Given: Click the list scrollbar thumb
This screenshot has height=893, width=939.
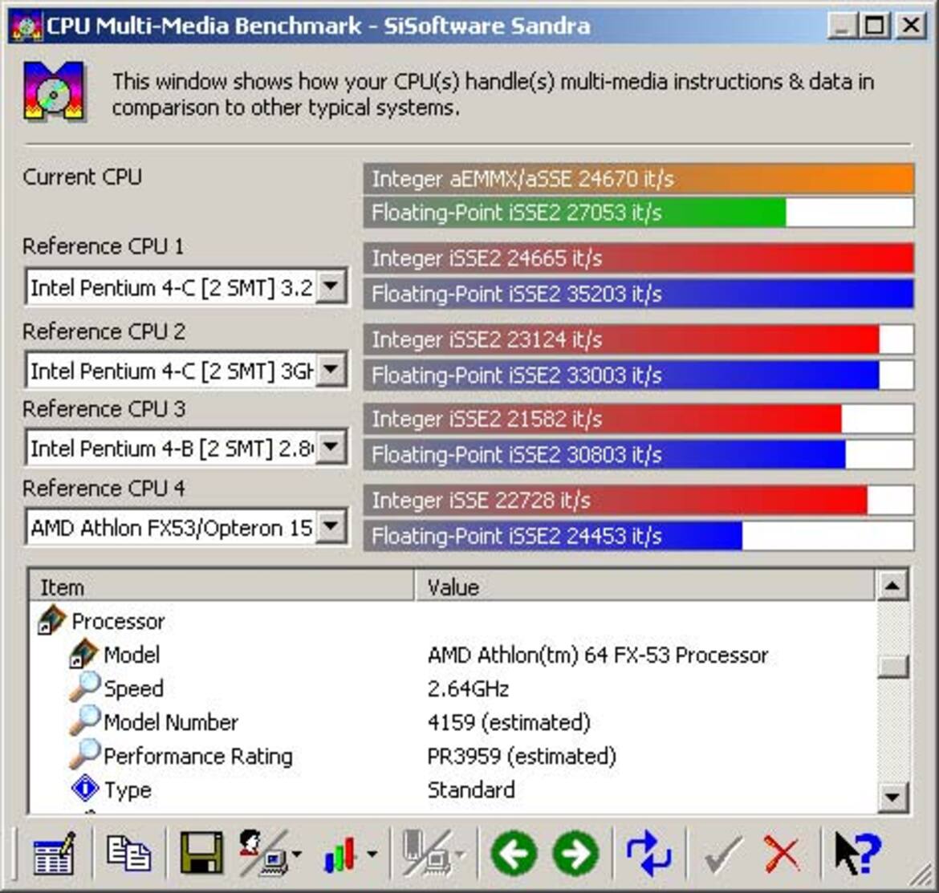Looking at the screenshot, I should tap(892, 666).
